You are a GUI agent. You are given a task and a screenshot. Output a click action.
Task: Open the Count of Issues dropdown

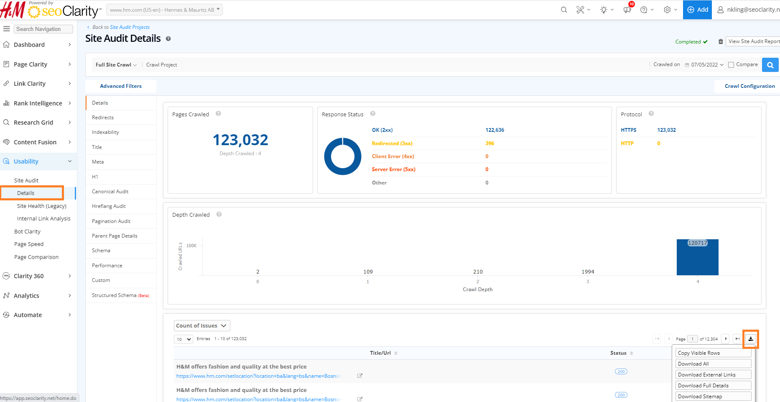(201, 325)
